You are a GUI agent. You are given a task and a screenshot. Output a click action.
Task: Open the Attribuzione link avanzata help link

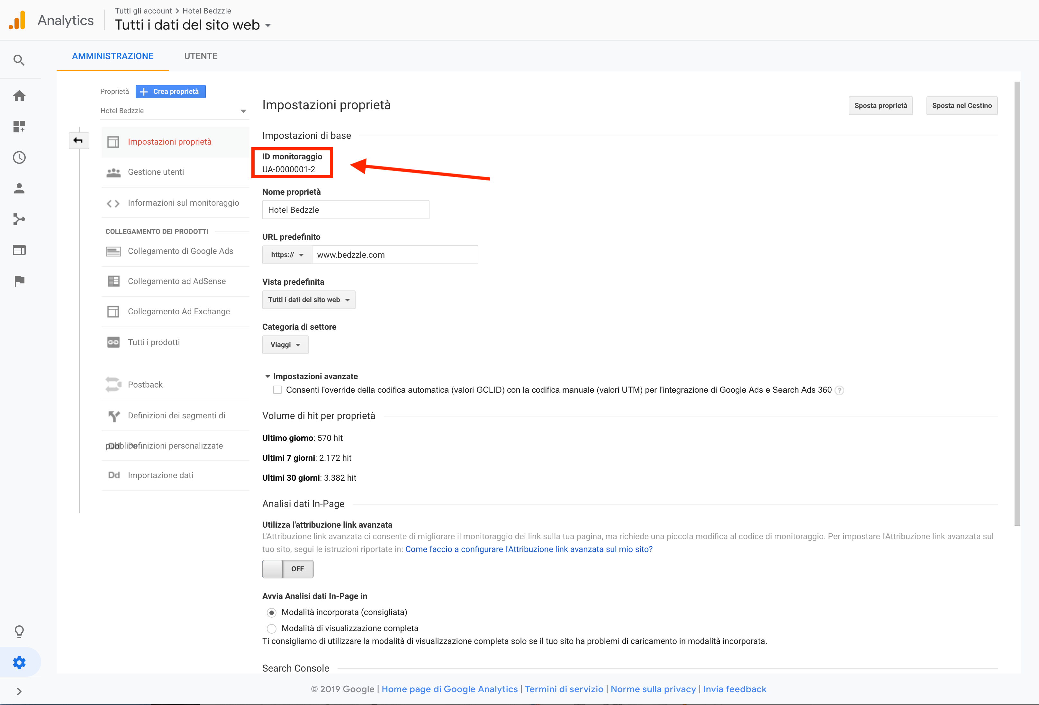click(x=529, y=549)
